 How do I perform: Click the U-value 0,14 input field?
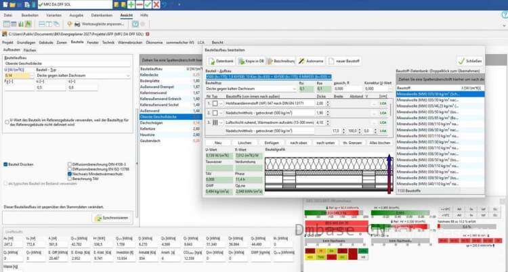pos(17,76)
